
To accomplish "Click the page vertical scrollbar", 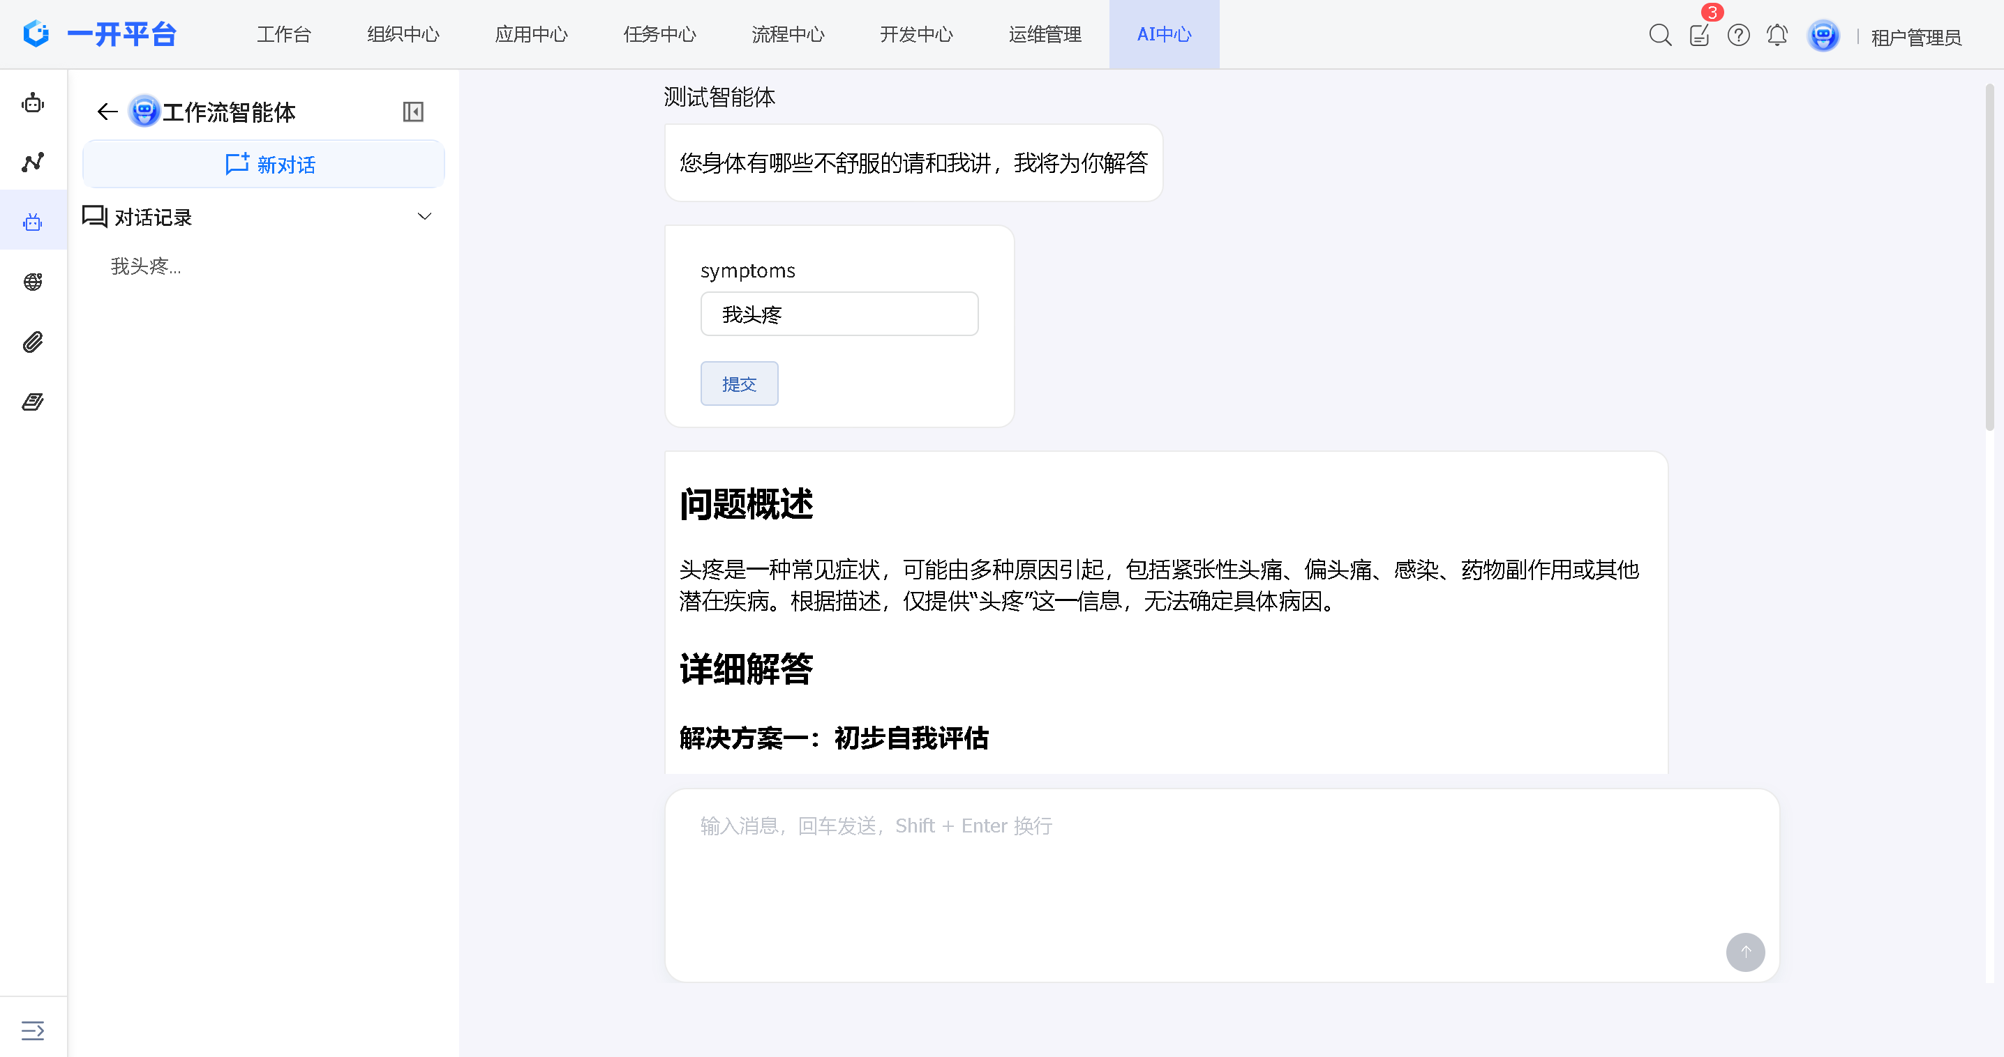I will coord(1989,257).
